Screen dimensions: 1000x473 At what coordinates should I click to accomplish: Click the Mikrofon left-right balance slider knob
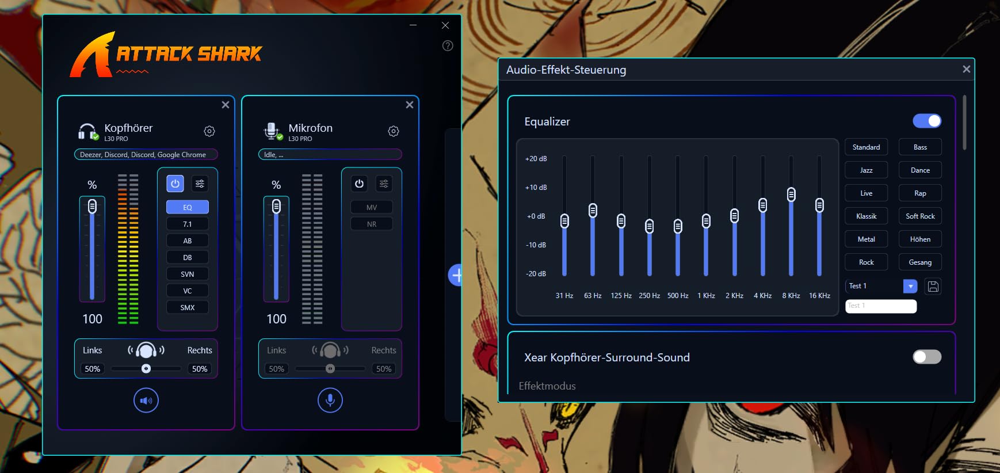tap(330, 368)
